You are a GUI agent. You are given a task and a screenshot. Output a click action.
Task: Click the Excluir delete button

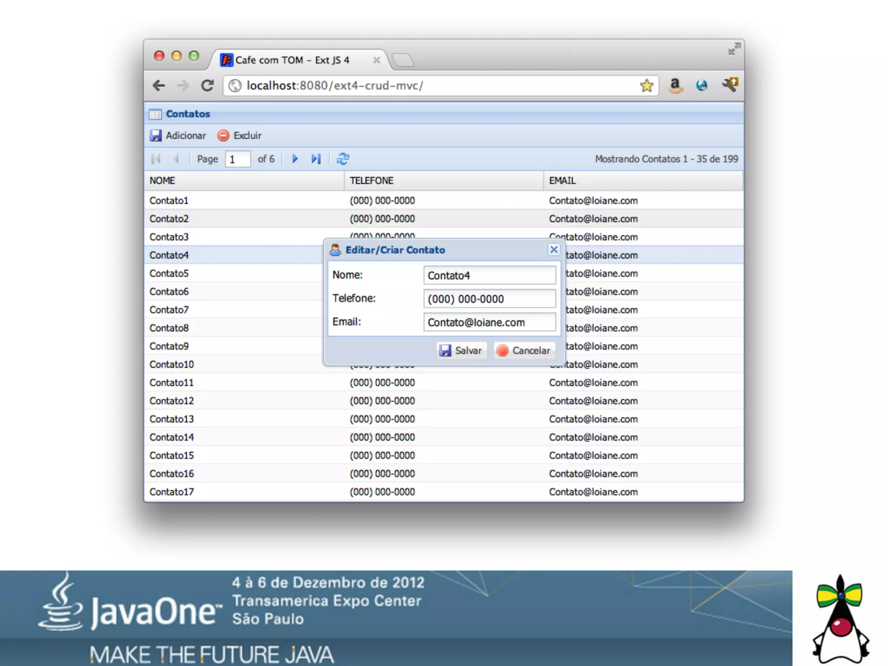pos(239,136)
